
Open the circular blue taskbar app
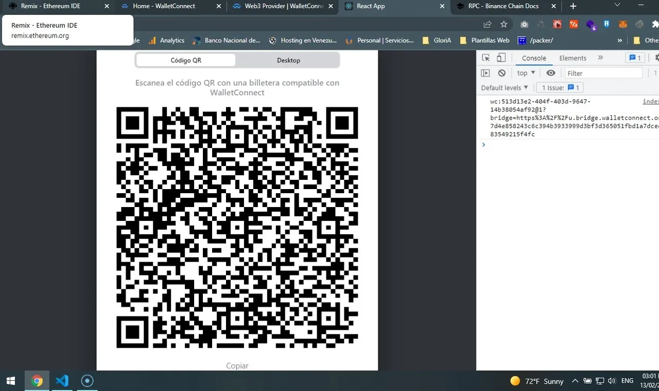click(87, 381)
